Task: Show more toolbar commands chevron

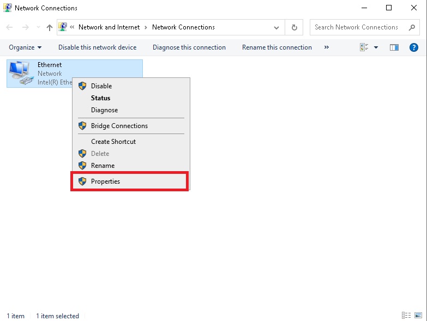Action: tap(327, 47)
